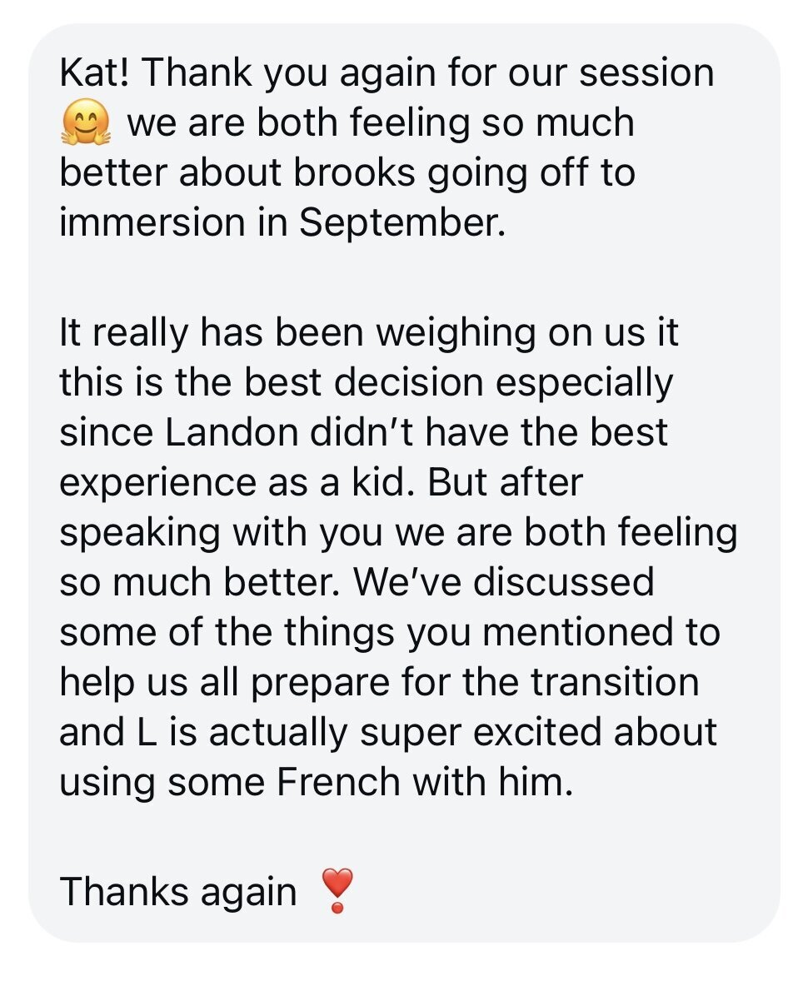Tap the word "discussed" in the message
798x981 pixels.
click(x=564, y=583)
